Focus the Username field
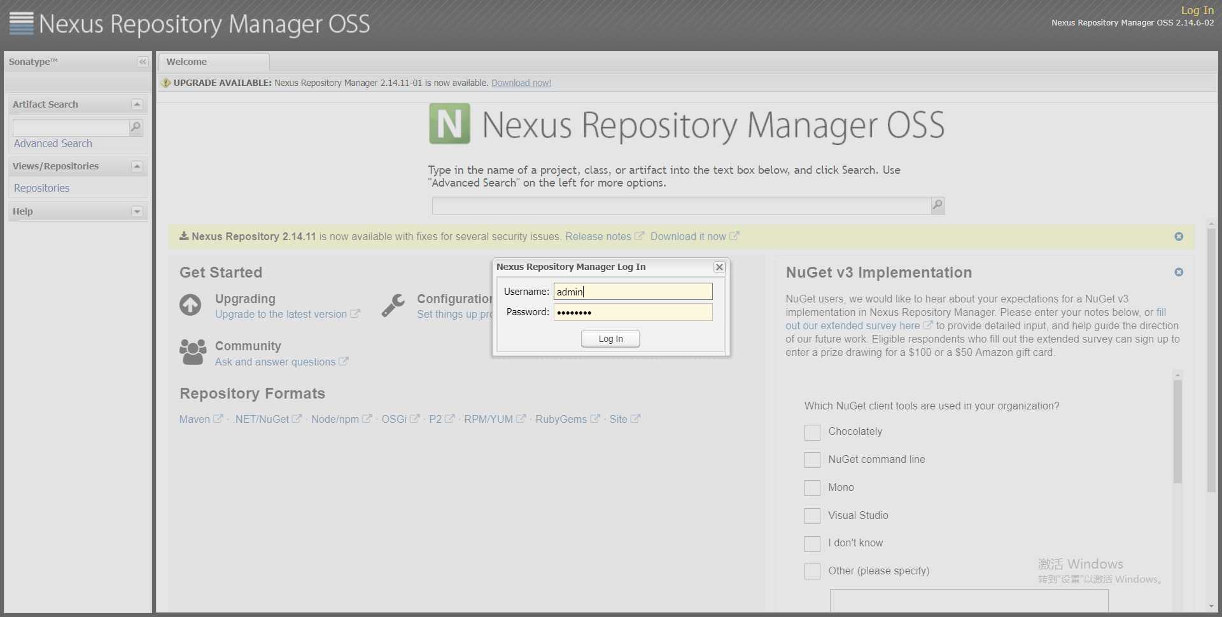 pos(633,292)
